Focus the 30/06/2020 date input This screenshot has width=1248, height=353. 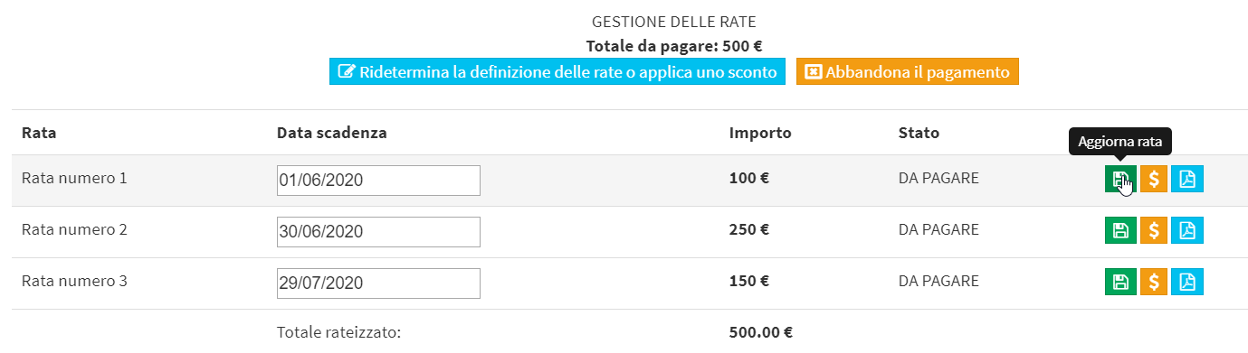[x=378, y=231]
